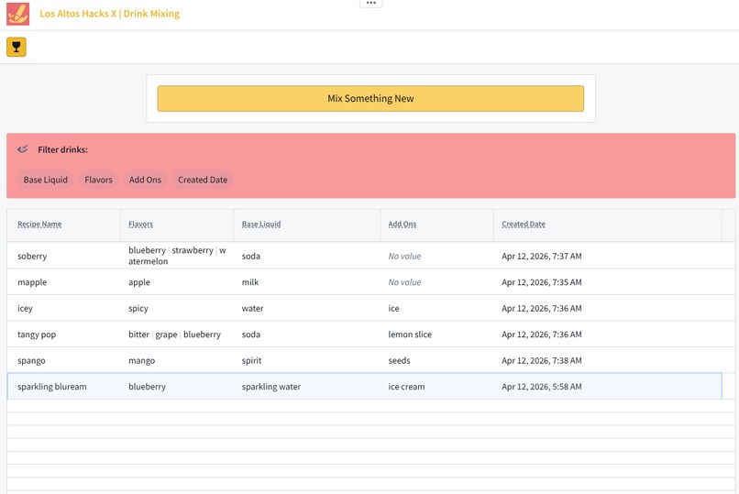Screen dimensions: 739x494
Task: Open the Add Ons filter
Action: coord(145,180)
